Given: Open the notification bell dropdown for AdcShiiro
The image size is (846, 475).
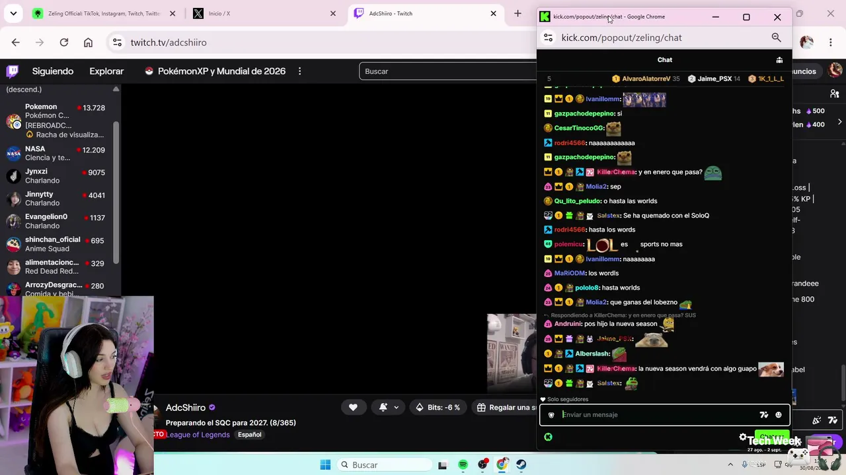Looking at the screenshot, I should point(389,408).
